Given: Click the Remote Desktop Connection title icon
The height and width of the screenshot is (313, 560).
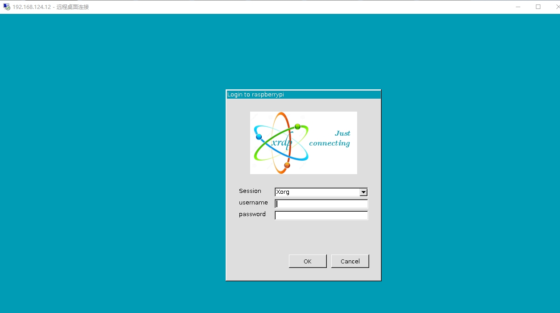Looking at the screenshot, I should click(7, 7).
